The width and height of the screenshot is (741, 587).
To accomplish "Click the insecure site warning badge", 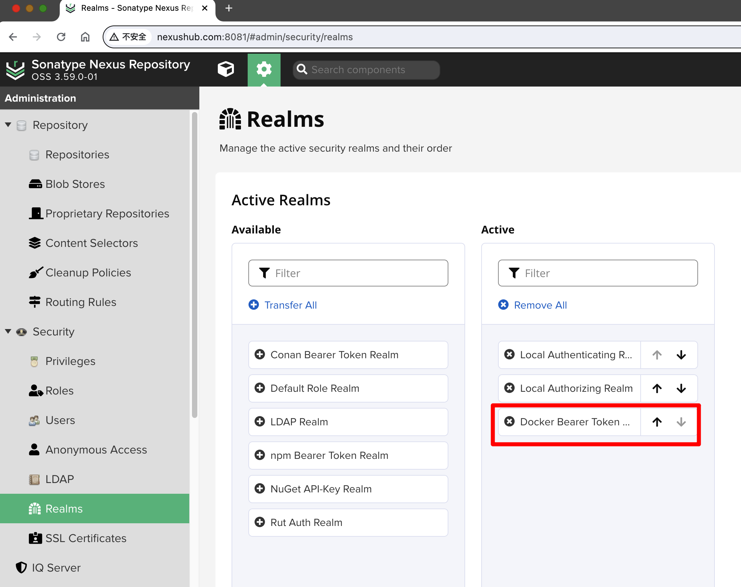I will 128,37.
